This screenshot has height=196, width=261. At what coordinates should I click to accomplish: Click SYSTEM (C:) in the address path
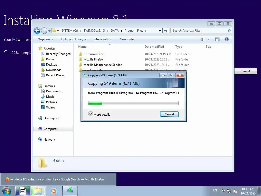(x=70, y=31)
